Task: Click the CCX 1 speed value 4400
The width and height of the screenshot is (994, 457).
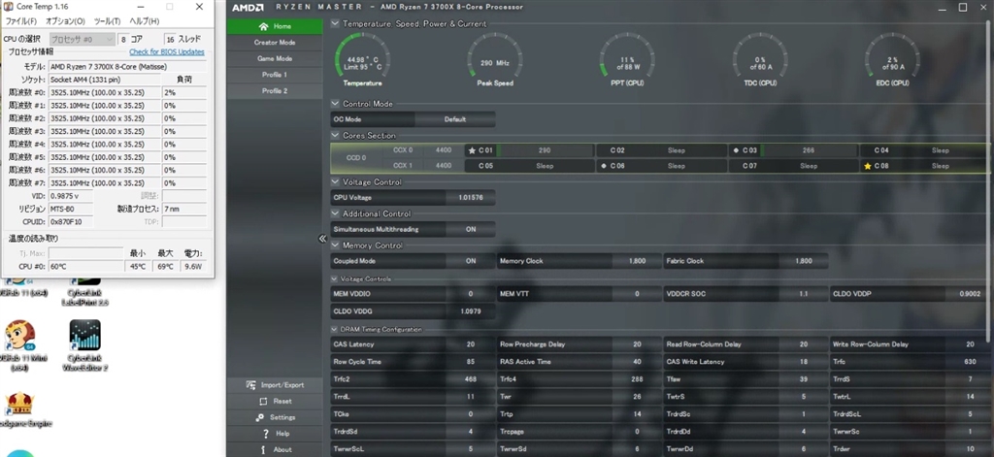Action: point(443,166)
